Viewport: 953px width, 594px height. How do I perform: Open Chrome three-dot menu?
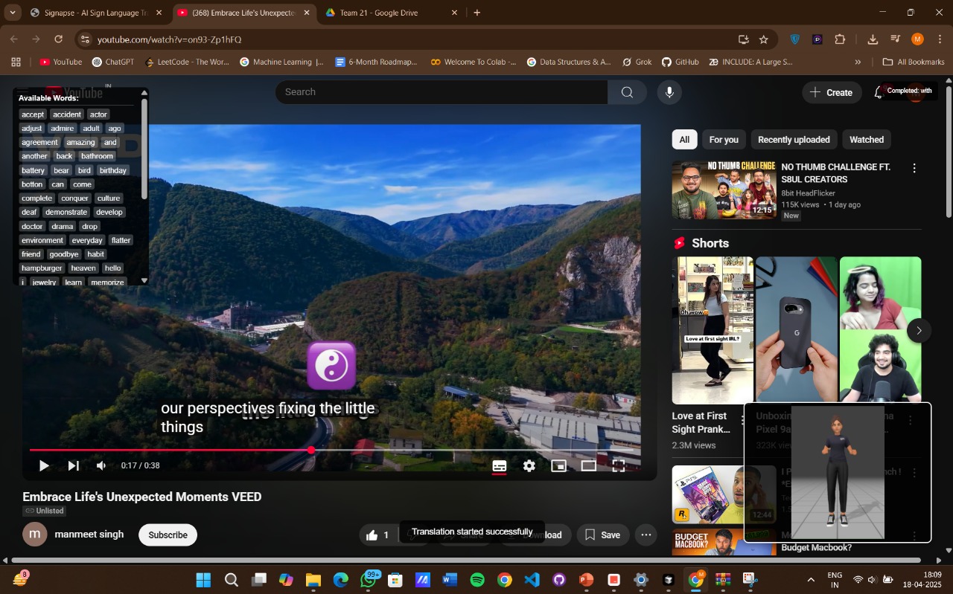pos(940,39)
